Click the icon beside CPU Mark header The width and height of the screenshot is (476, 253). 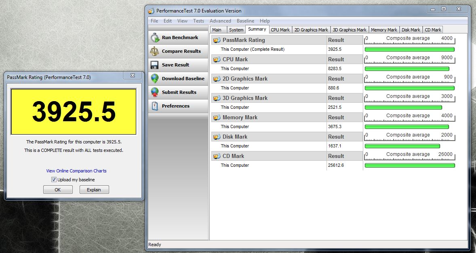tap(217, 59)
